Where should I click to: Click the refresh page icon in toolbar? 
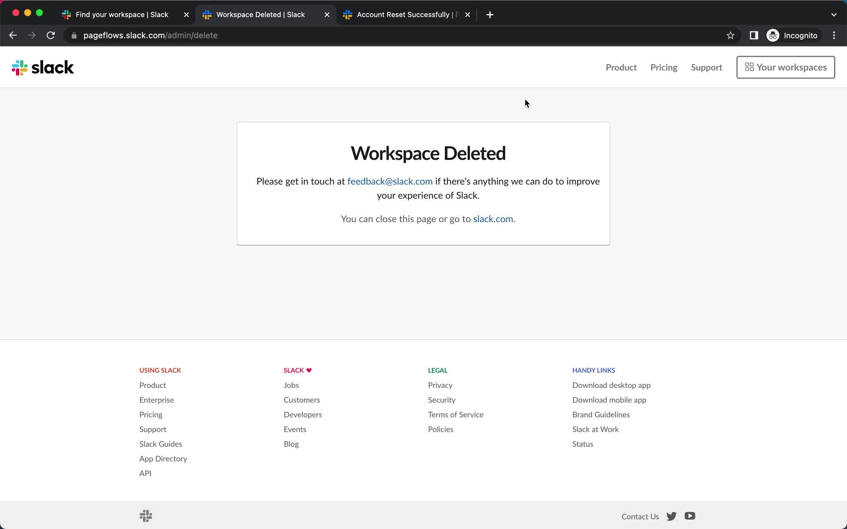point(51,35)
